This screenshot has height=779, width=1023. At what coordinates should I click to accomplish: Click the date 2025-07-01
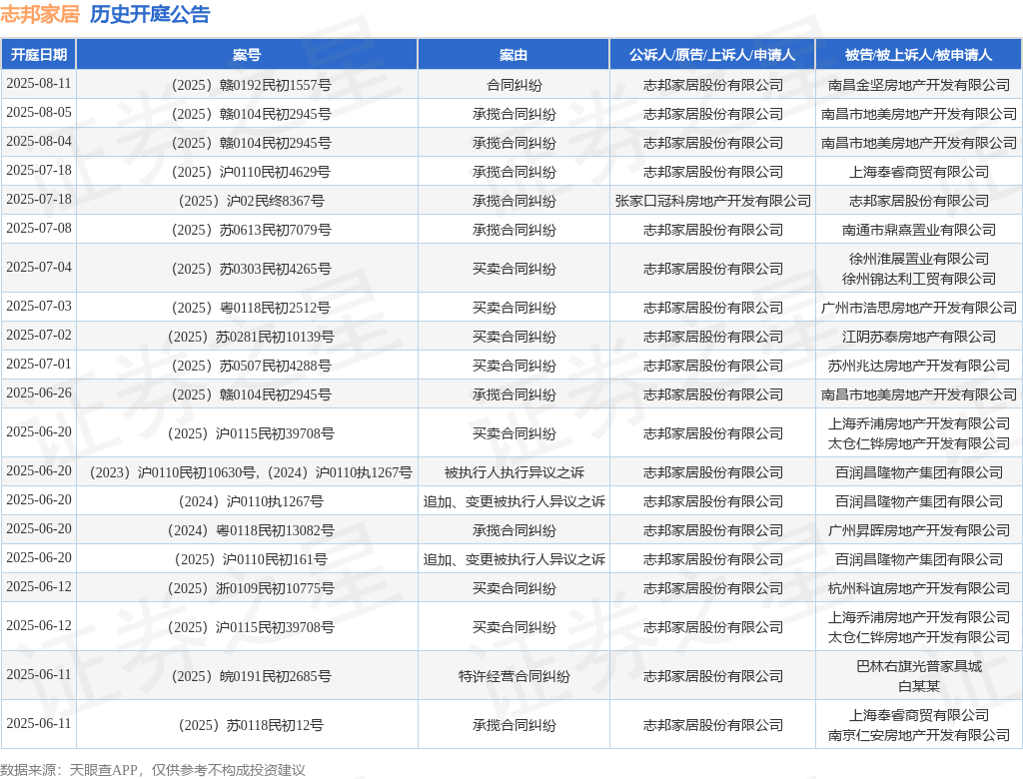(39, 365)
